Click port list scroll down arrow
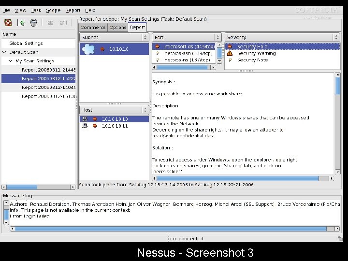The width and height of the screenshot is (348, 261). pos(219,61)
